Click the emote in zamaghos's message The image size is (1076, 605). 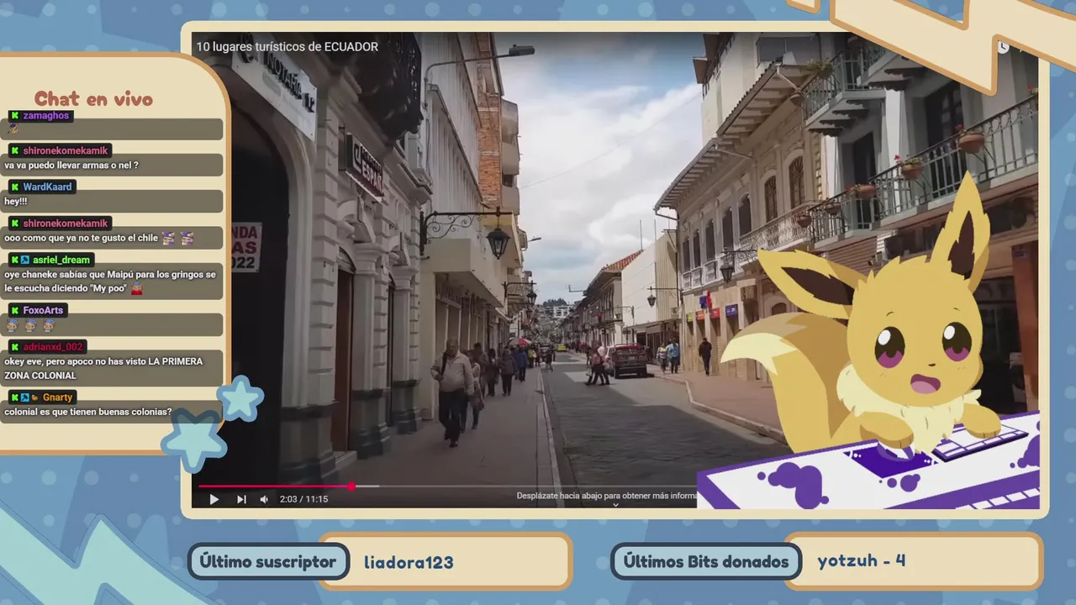coord(13,129)
